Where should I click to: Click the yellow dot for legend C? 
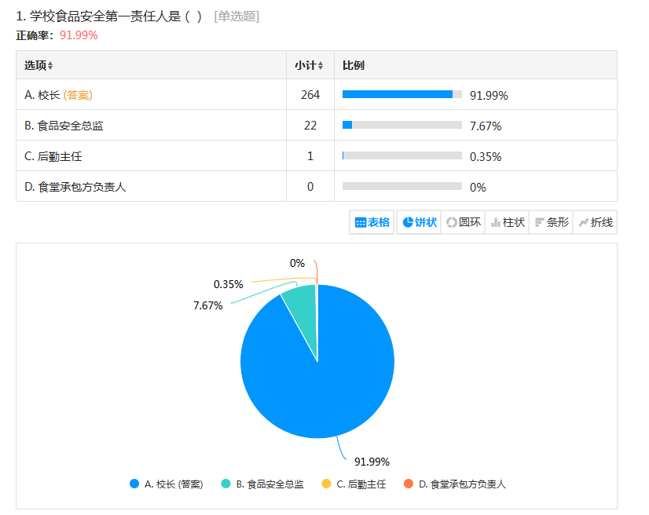(327, 484)
